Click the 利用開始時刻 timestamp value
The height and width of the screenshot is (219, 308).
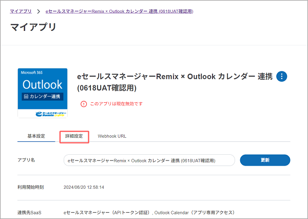tap(84, 187)
